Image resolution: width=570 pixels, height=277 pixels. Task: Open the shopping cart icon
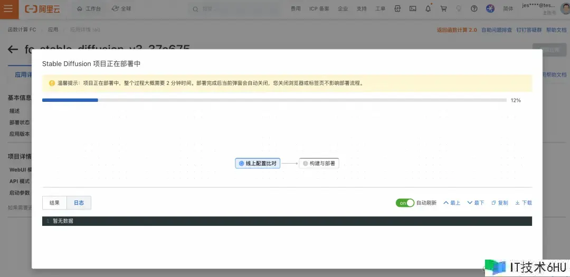tap(443, 9)
